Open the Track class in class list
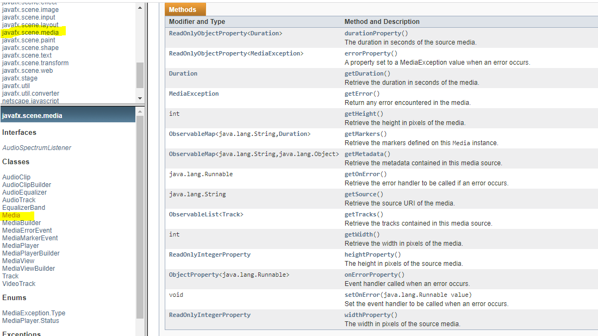 pyautogui.click(x=10, y=276)
